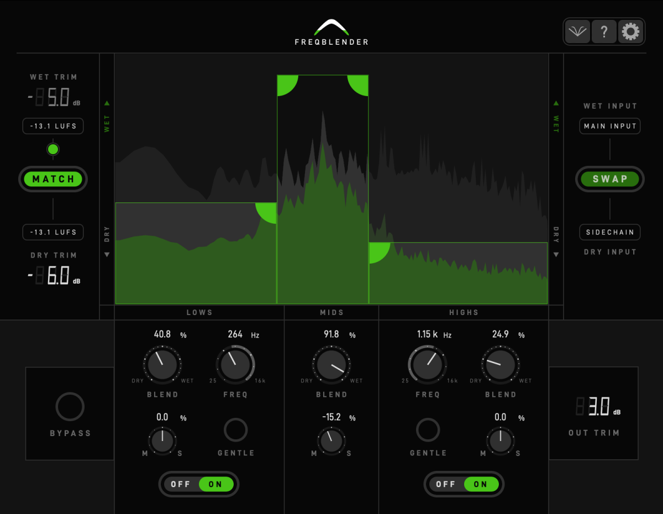Open the Sidechain dry source selector

[x=610, y=232]
